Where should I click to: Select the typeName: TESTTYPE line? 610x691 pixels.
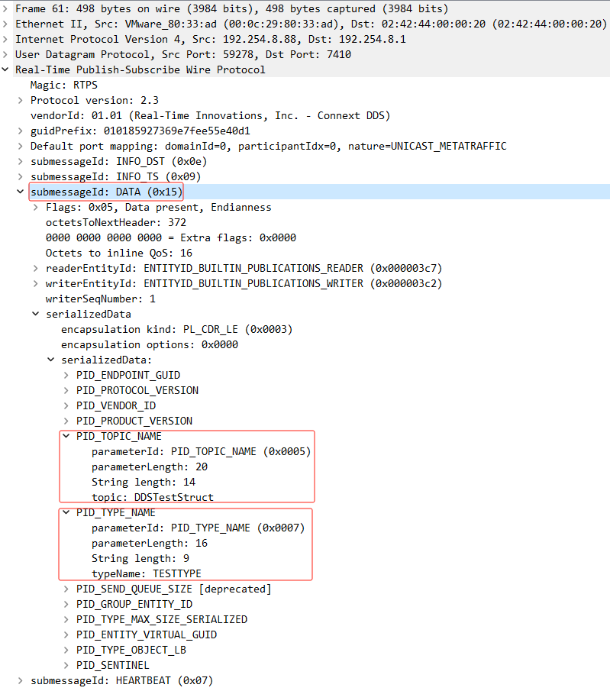[x=146, y=573]
